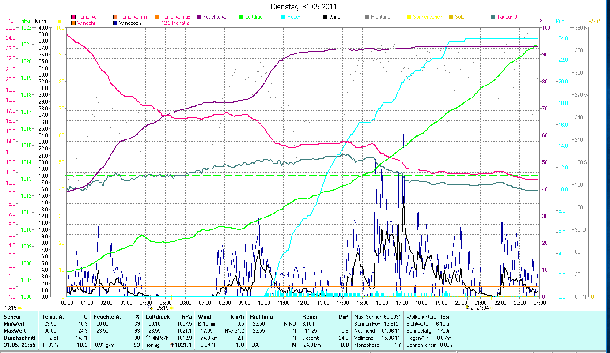Image resolution: width=610 pixels, height=353 pixels.
Task: Click the sunrise sun icon beside 05:19
Action: click(172, 308)
